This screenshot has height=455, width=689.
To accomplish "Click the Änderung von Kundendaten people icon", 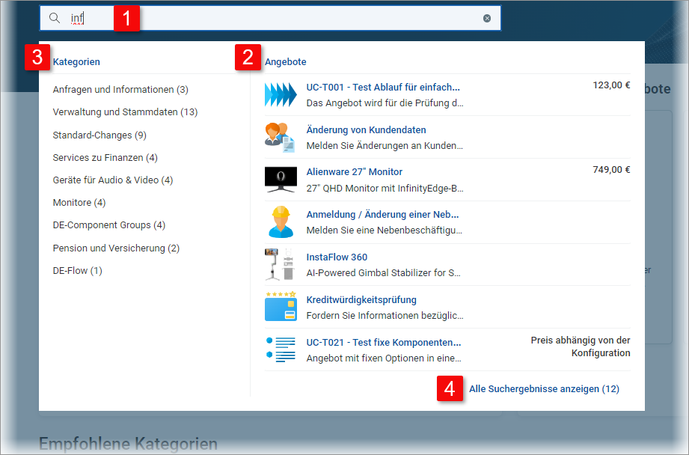I will 281,137.
